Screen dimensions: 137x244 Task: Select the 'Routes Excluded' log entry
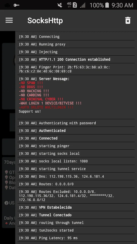click(x=76, y=196)
